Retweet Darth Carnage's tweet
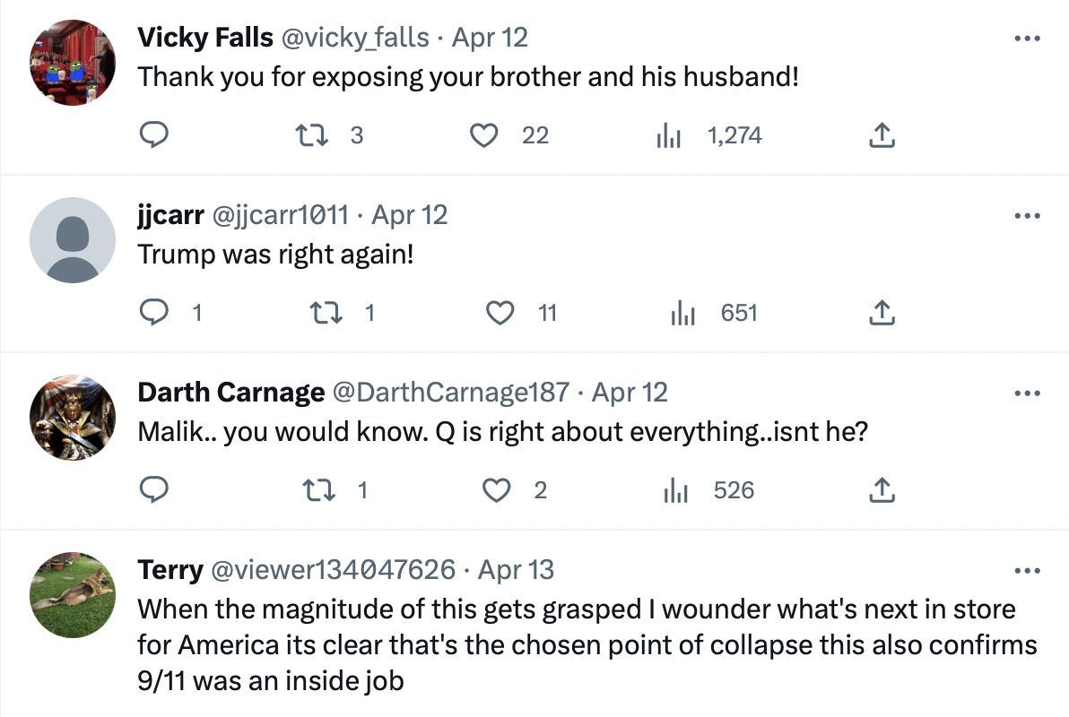The width and height of the screenshot is (1069, 717). coord(314,490)
